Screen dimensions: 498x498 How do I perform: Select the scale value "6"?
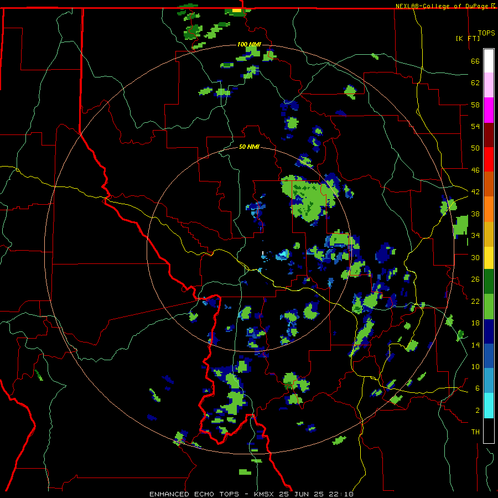tap(477, 388)
